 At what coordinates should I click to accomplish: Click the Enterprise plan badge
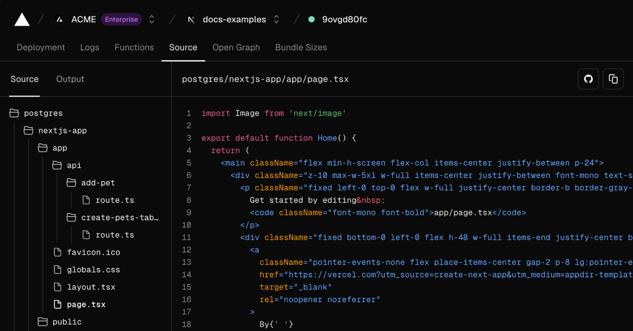[x=121, y=20]
